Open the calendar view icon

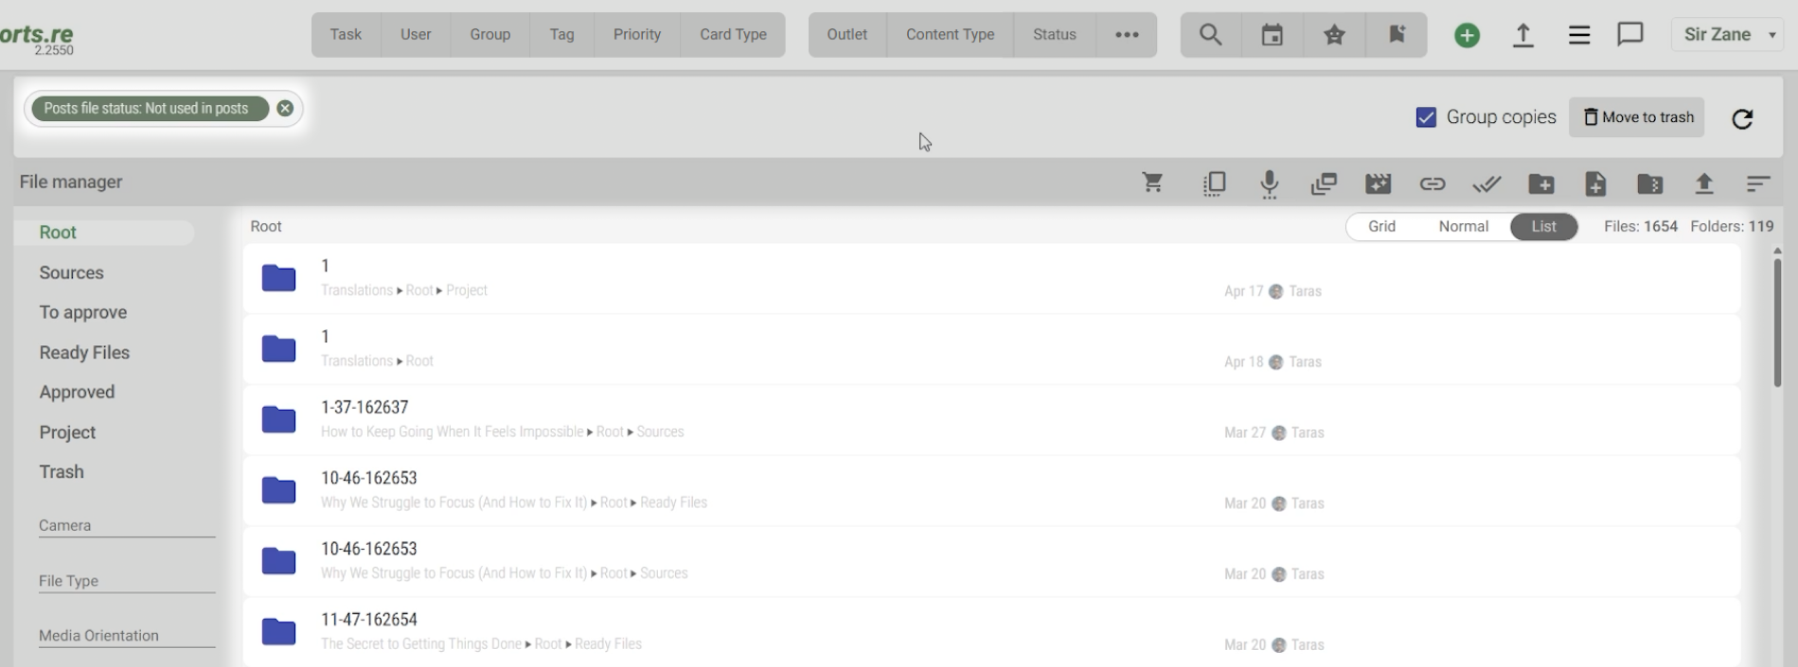1272,35
